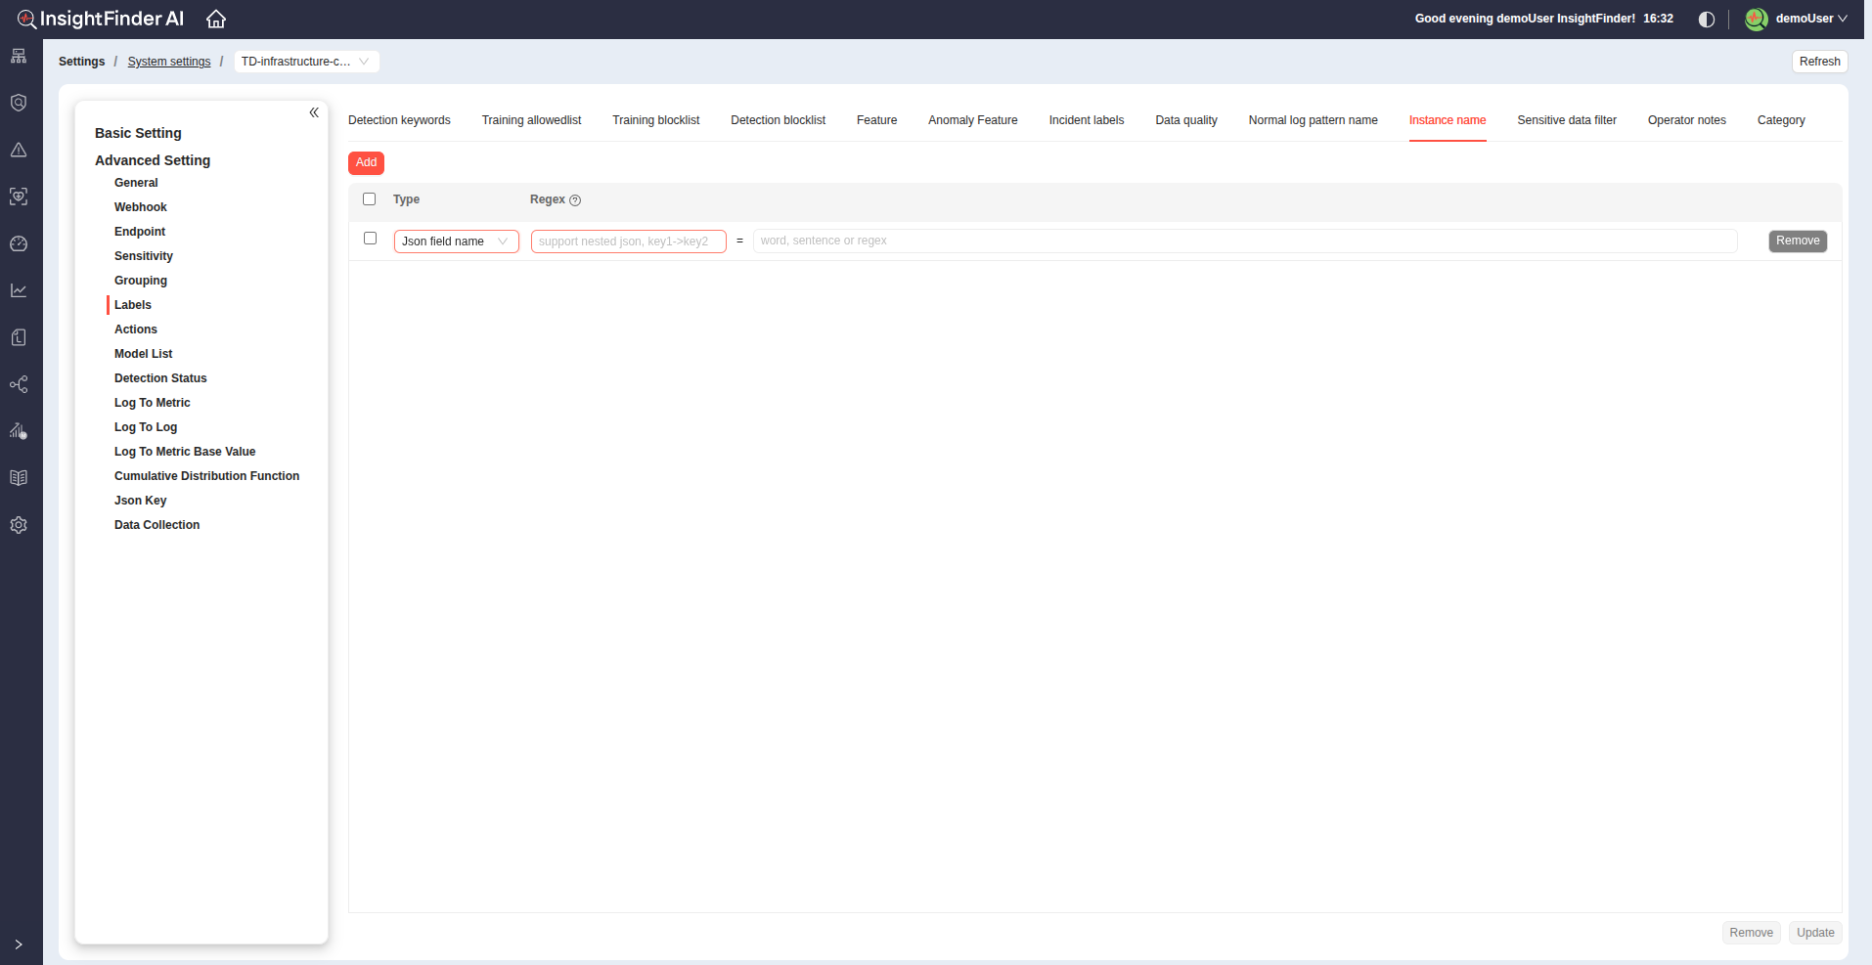Check the select-all checkbox in table header

click(370, 199)
